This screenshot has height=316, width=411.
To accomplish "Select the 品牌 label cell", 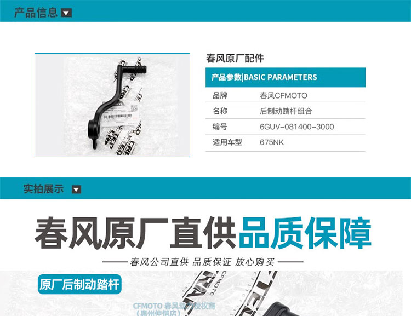I will pyautogui.click(x=220, y=95).
